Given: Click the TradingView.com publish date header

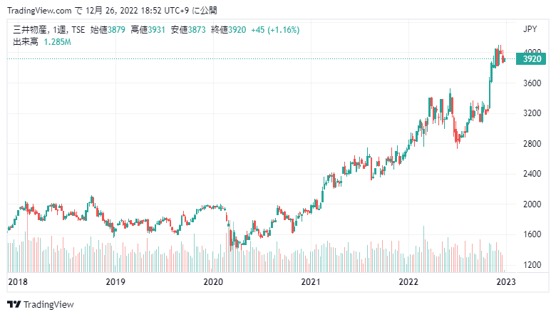Looking at the screenshot, I should tap(112, 11).
